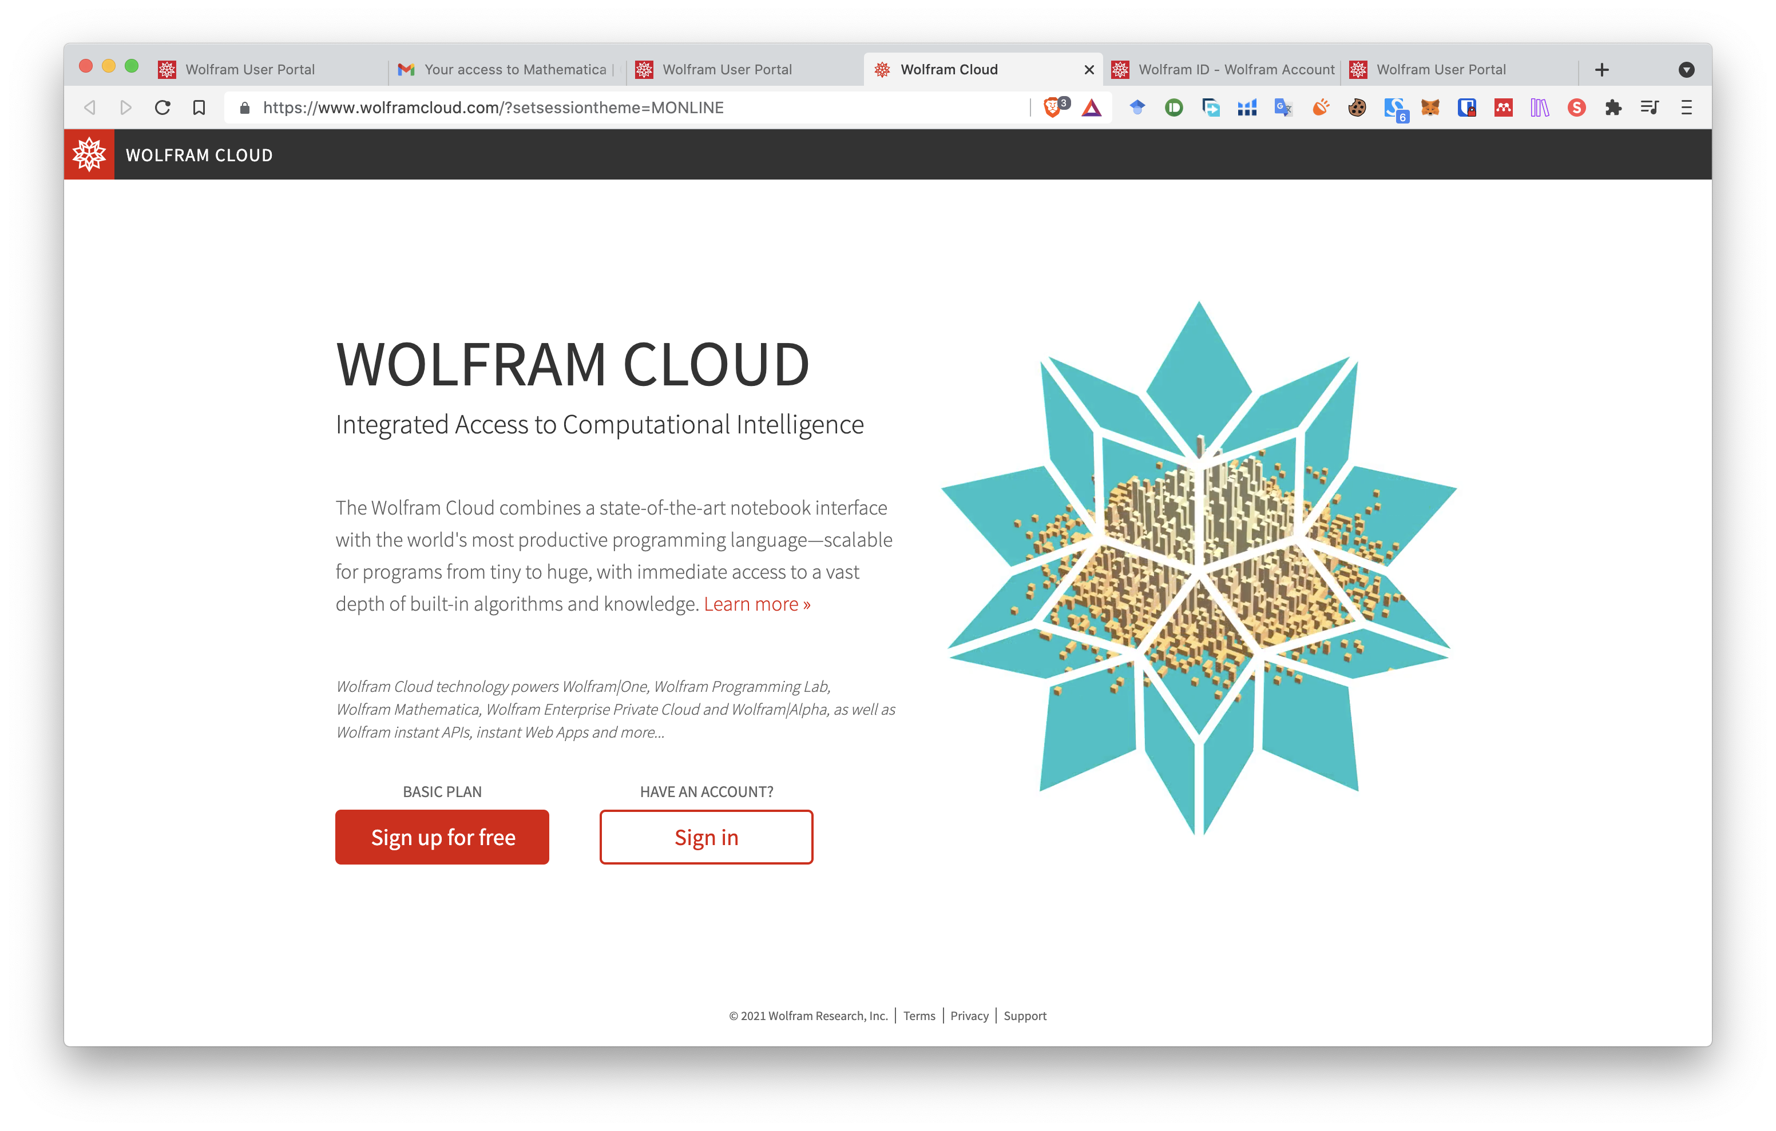Click the Brave Shield browser icon
Viewport: 1776px width, 1131px height.
pyautogui.click(x=1056, y=107)
